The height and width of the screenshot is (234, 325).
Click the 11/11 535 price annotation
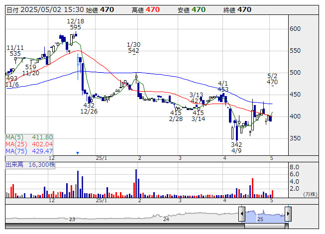click(15, 51)
